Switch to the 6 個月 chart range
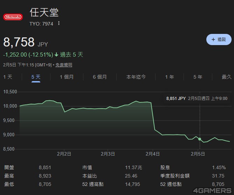The width and height of the screenshot is (234, 195). (100, 77)
